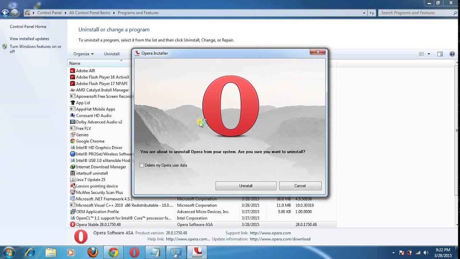Viewport: 460px width, 259px height.
Task: Select Microsoft .NET Framework 4.5.1
Action: (104, 199)
